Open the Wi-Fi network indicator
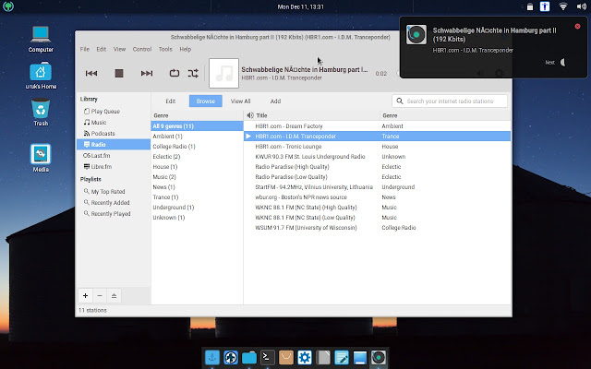This screenshot has height=369, width=591. (563, 6)
